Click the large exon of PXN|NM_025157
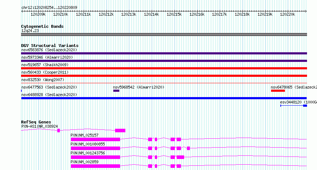The height and width of the screenshot is (170, 317). pyautogui.click(x=95, y=139)
